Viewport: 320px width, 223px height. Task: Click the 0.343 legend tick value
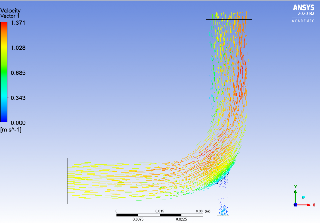[18, 98]
